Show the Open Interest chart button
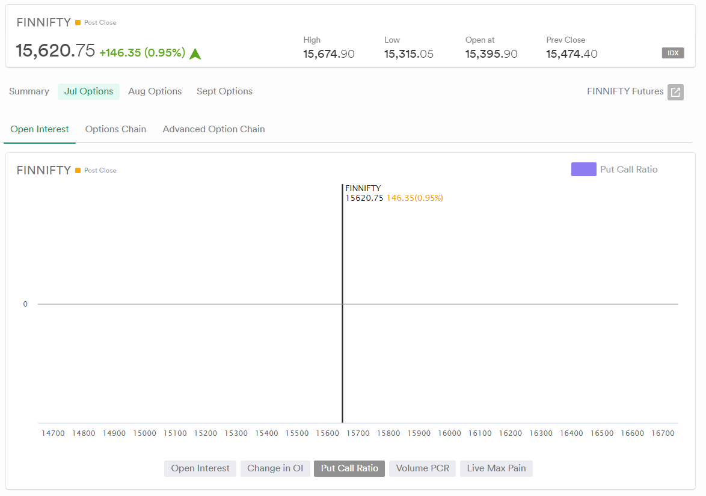This screenshot has height=496, width=706. [x=200, y=468]
